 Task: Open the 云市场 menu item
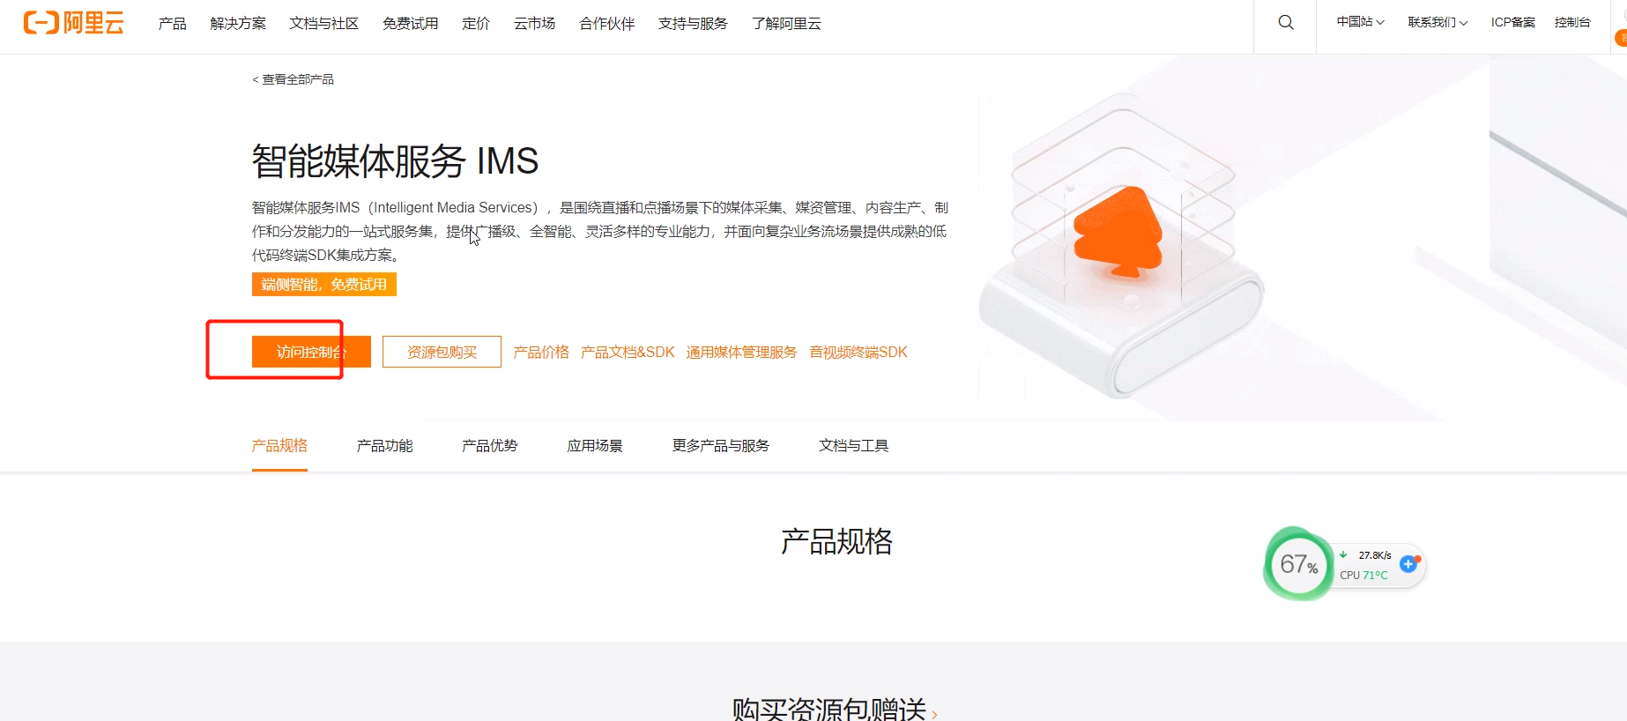[535, 24]
